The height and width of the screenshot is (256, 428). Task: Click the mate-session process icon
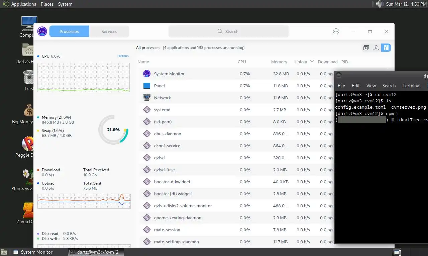[147, 230]
